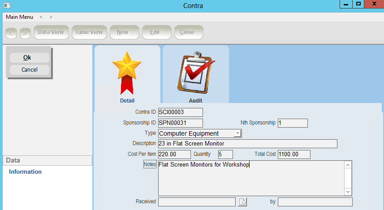This screenshot has height=210, width=384.
Task: Click the next record arrow button
Action: click(25, 33)
